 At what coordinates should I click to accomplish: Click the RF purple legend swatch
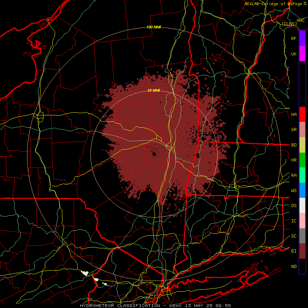tap(302, 38)
